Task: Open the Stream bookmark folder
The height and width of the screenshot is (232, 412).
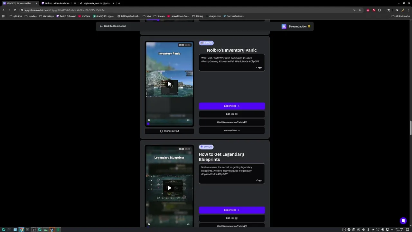Action: (x=159, y=16)
